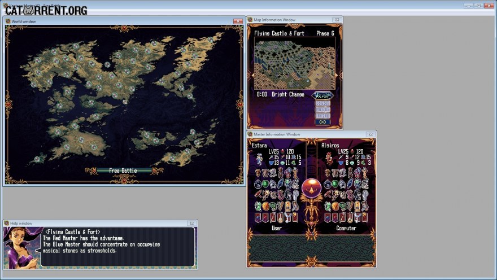497x280 pixels.
Task: Choose Alsiros's purple and red orbs monster
Action: coord(358,172)
